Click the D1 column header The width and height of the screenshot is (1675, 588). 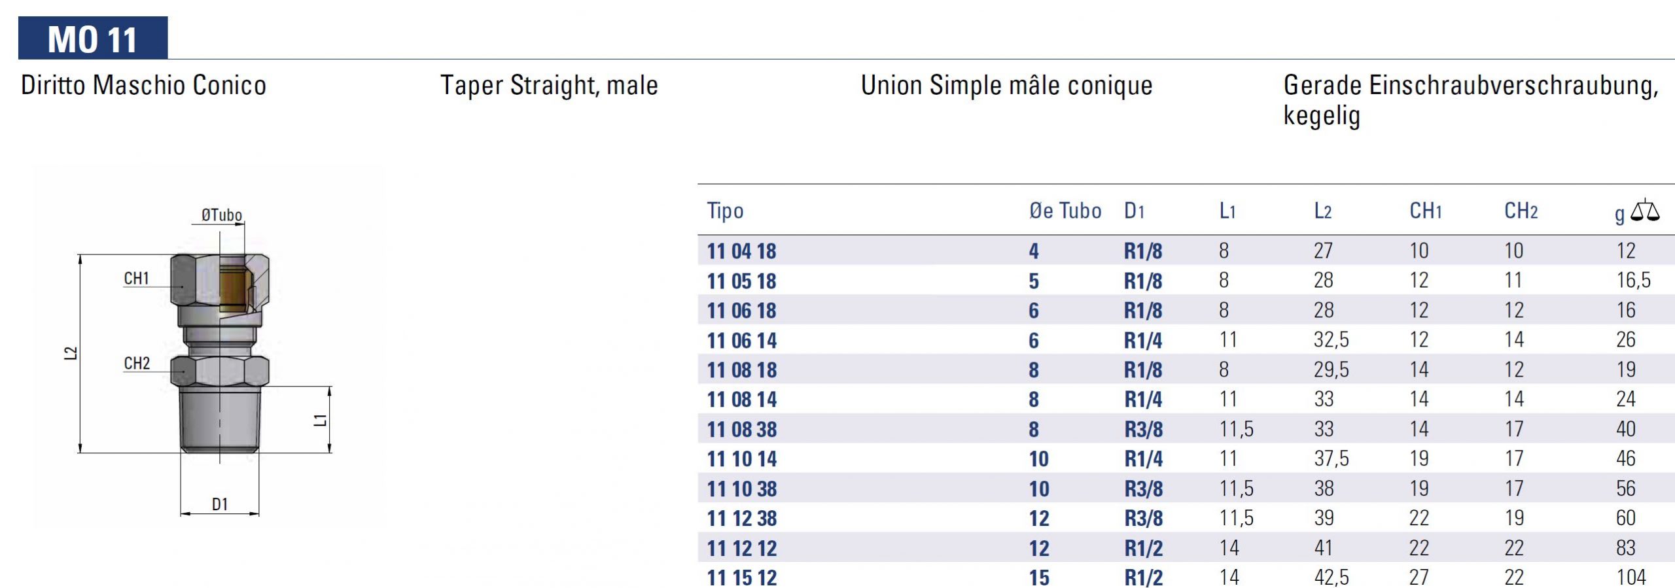click(x=1134, y=211)
